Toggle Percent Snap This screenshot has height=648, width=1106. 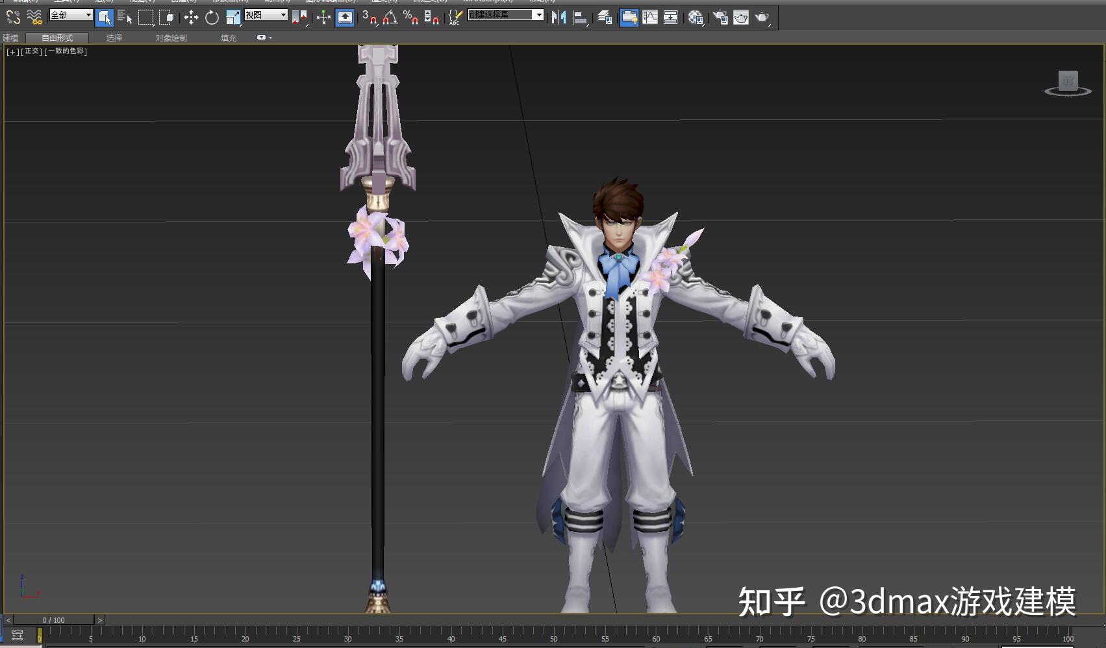411,18
